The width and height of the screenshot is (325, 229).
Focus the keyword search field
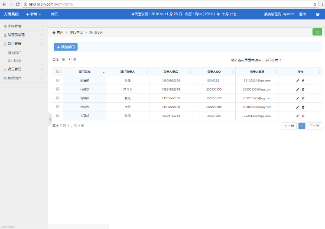[x=302, y=60]
